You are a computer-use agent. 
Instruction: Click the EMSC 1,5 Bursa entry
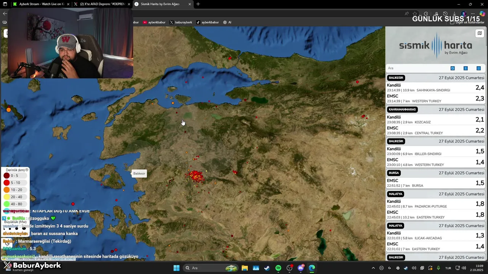point(435,183)
